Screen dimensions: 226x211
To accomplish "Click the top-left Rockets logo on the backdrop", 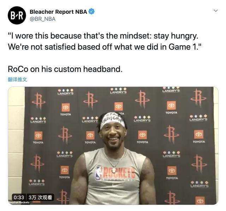I will click(38, 101).
